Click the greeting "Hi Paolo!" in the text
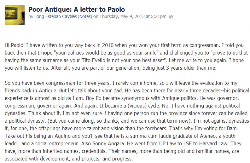Screen dimensions: 250x163 point(15,45)
